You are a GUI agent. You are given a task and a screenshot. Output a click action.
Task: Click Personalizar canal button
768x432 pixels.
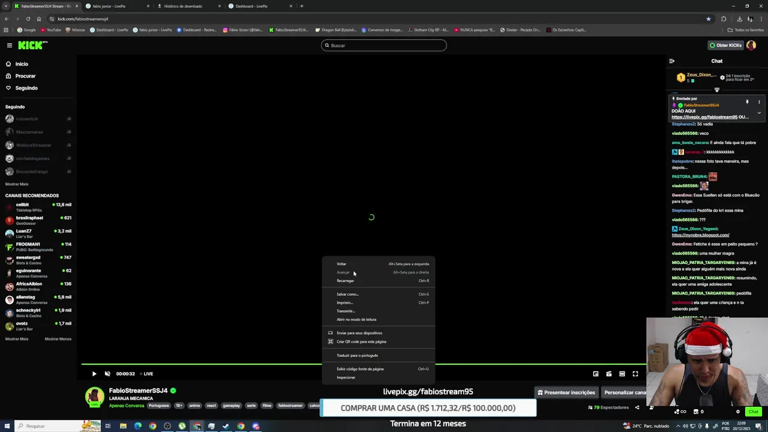pyautogui.click(x=624, y=392)
